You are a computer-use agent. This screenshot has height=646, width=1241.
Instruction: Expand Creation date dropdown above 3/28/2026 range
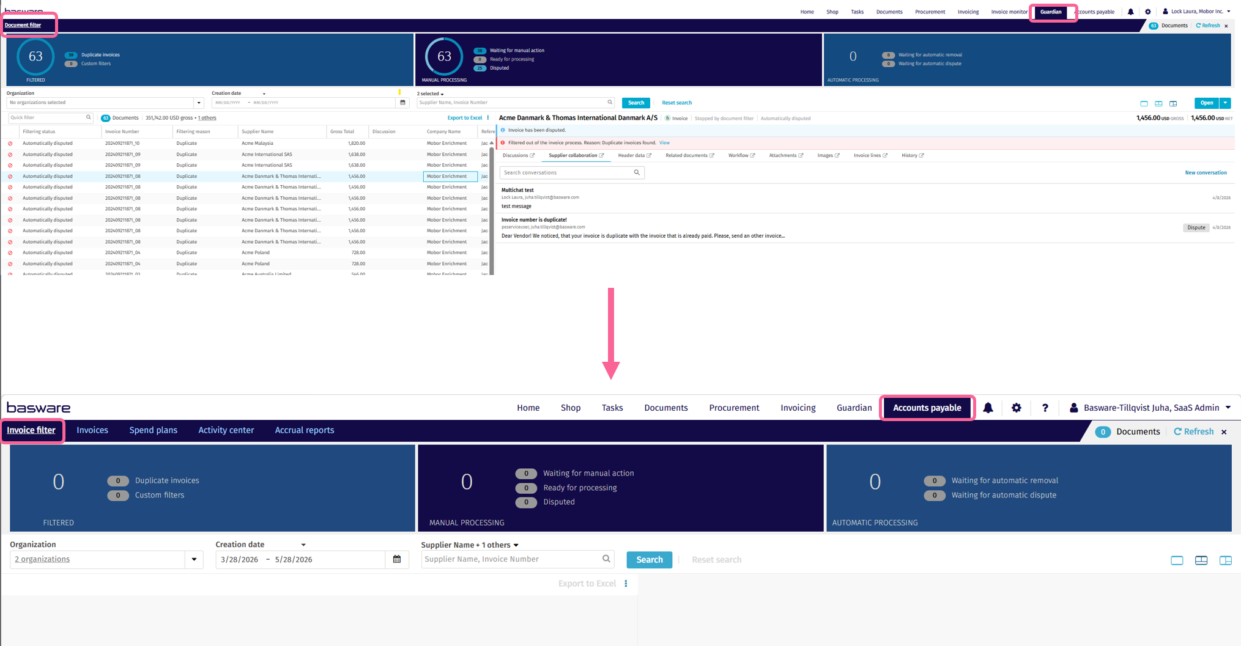303,545
